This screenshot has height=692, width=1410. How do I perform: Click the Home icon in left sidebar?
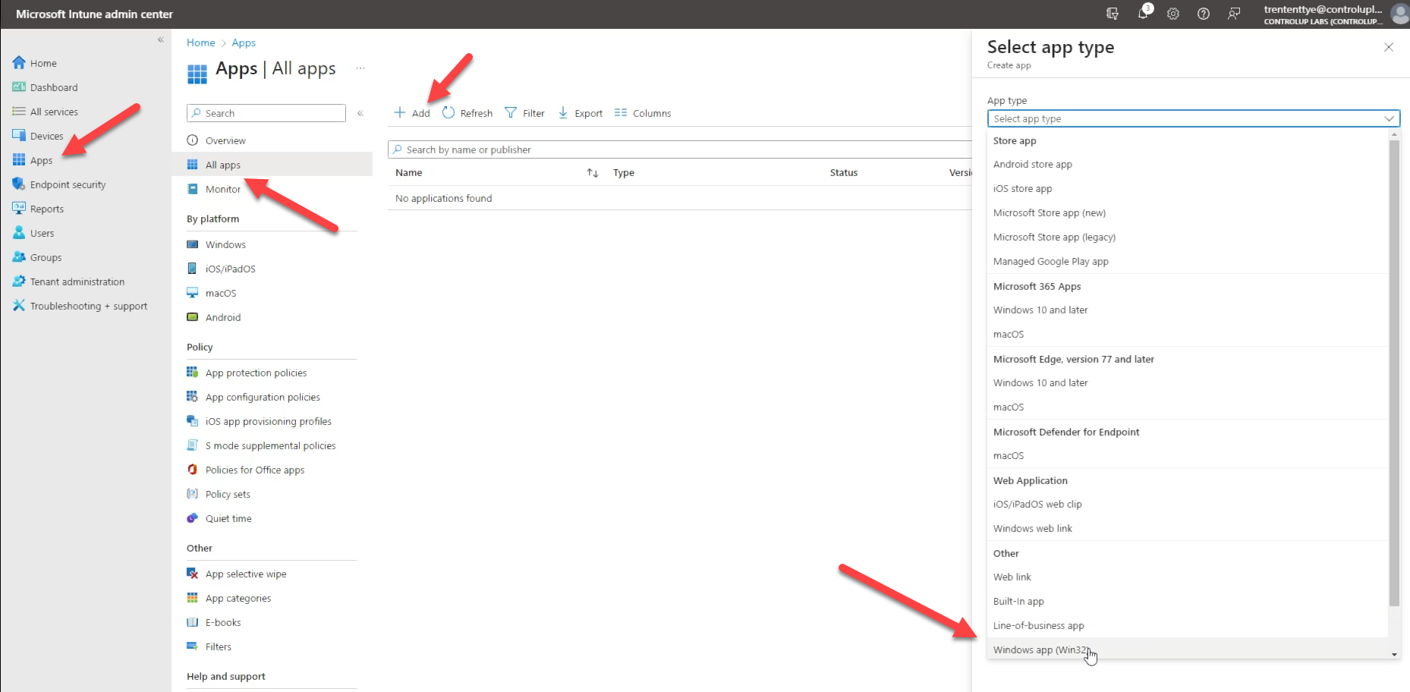[19, 63]
